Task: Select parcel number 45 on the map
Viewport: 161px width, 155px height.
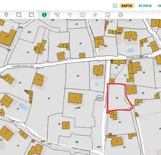Action: click(x=49, y=98)
